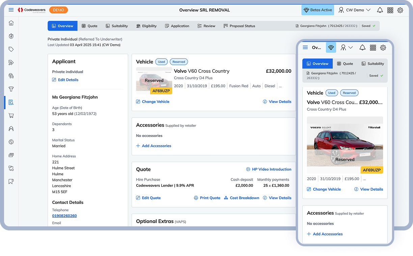Open the Proposal Status tab
This screenshot has height=256, width=413.
(239, 26)
